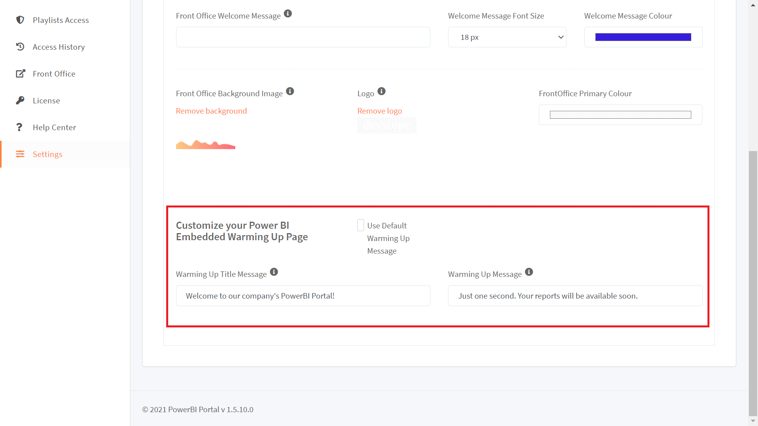Click the info icon next to Front Office Background Image

[x=290, y=91]
